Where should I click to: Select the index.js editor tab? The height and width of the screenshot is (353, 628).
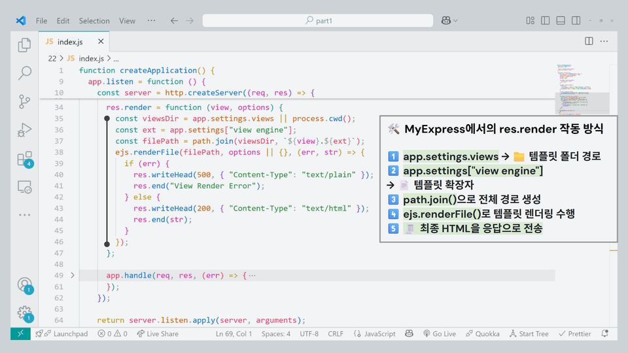tap(74, 42)
